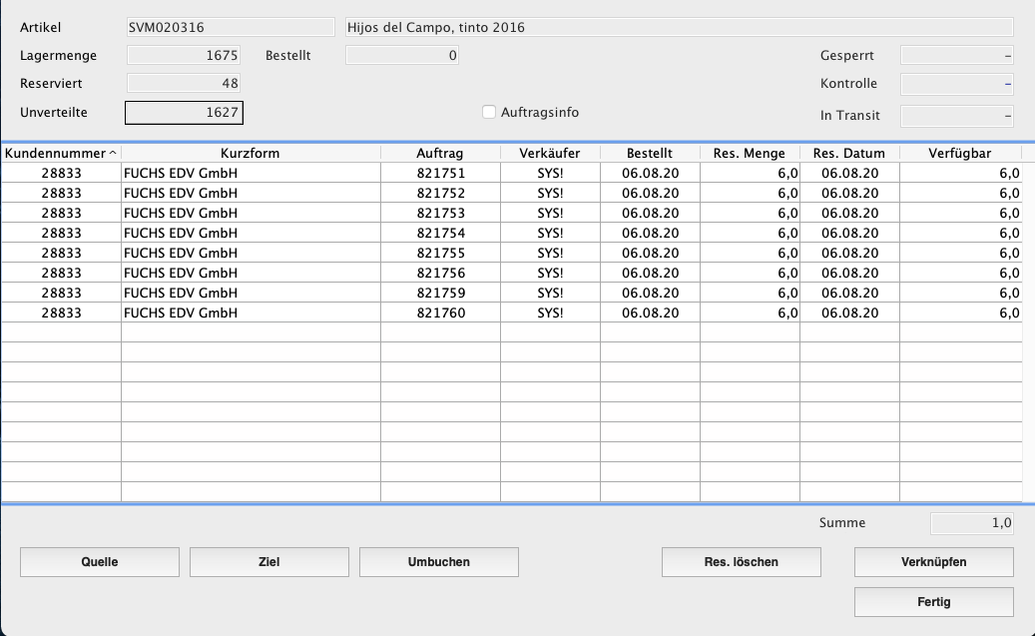Click the Unverteilte field showing 1627
This screenshot has height=636, width=1035.
pos(185,113)
